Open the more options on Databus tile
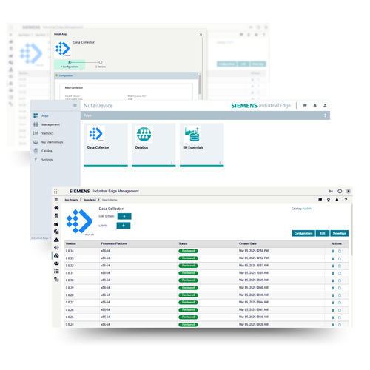This screenshot has width=370, height=370. [x=172, y=162]
